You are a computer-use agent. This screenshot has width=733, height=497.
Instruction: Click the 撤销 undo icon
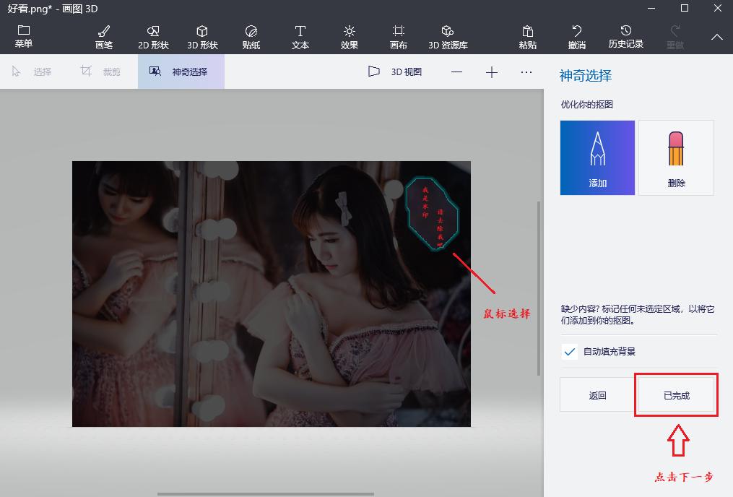tap(577, 35)
